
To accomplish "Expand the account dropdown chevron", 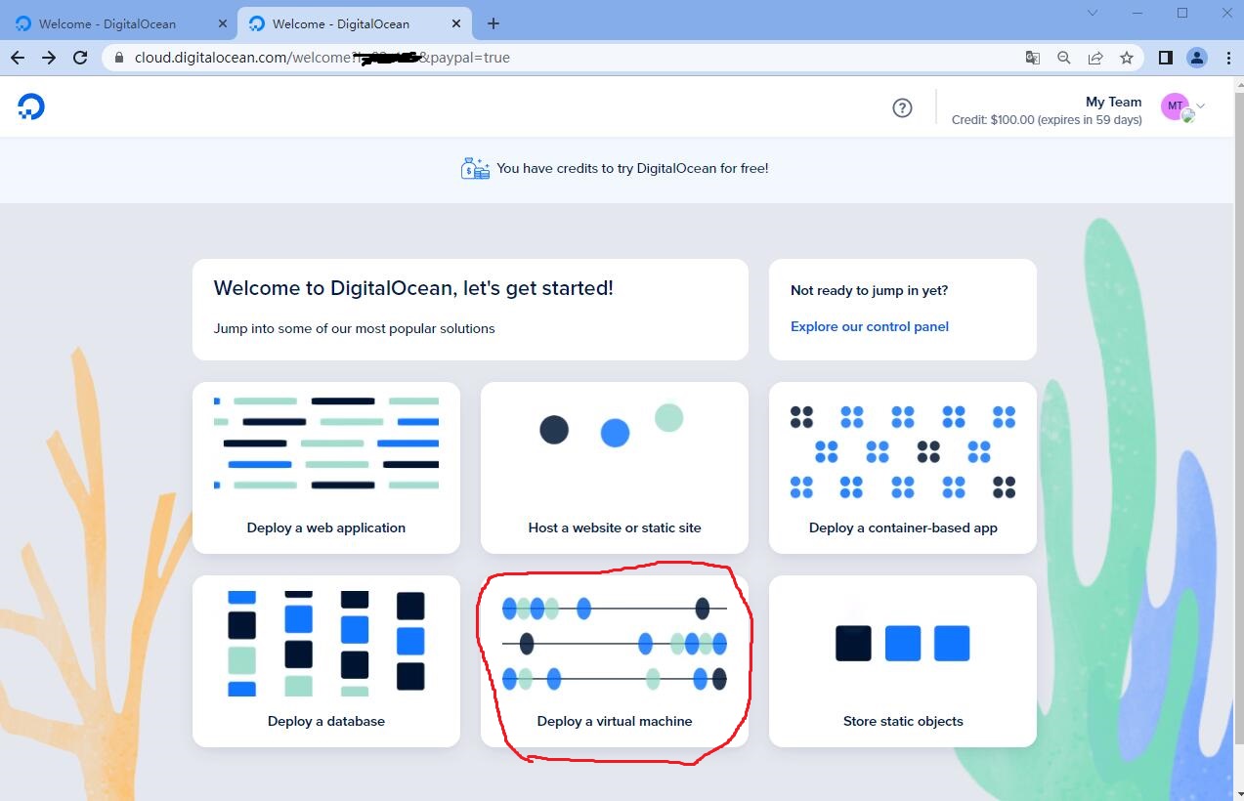I will point(1201,105).
